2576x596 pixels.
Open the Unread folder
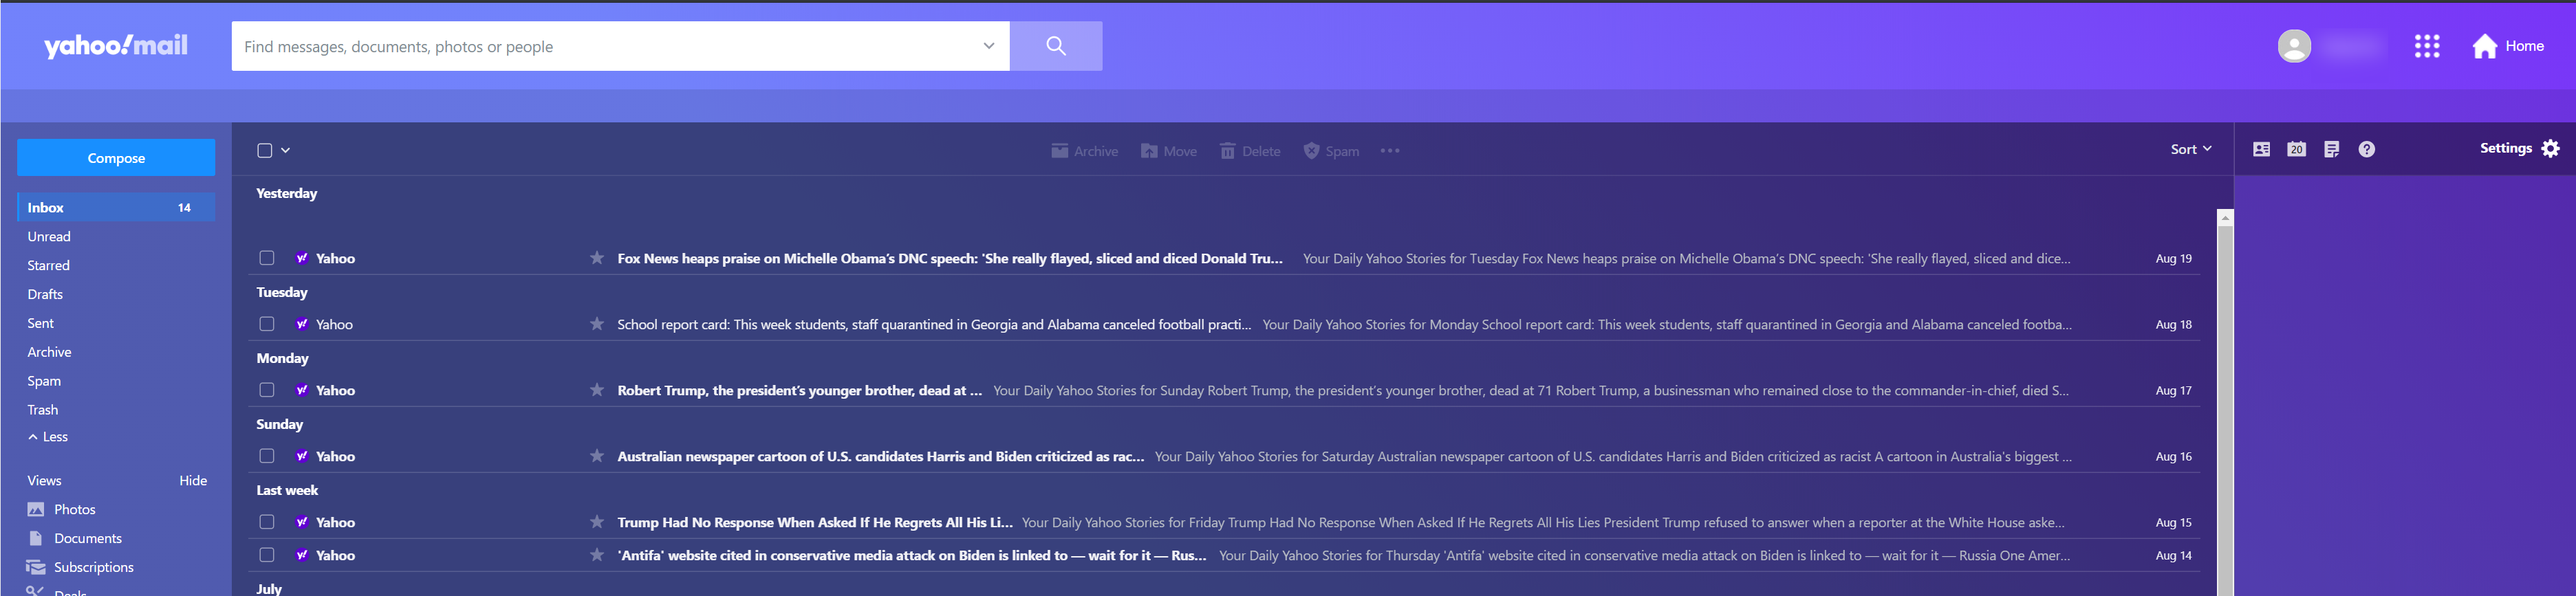49,237
